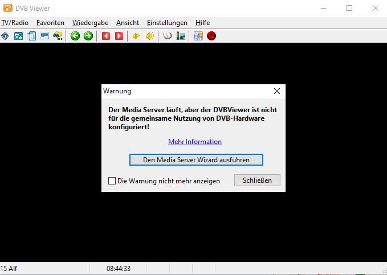Maximize the DVB Viewer window
Viewport: 387px width, 275px height.
(x=349, y=8)
